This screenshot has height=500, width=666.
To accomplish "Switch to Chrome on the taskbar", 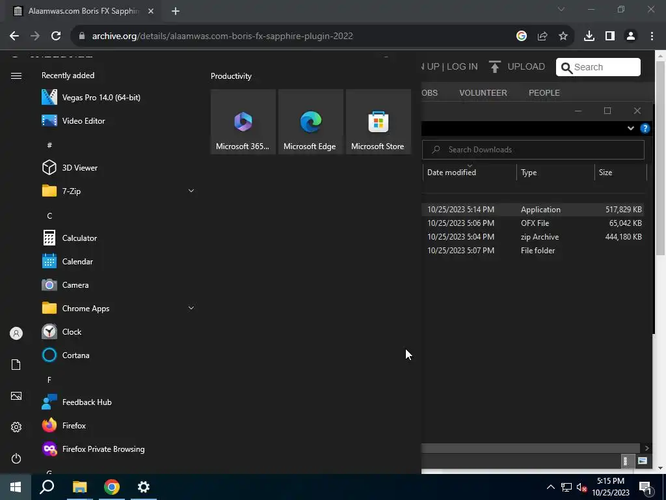I will point(112,487).
